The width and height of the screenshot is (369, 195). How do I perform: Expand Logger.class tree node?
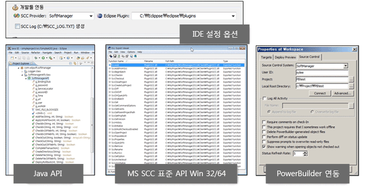pos(22,71)
